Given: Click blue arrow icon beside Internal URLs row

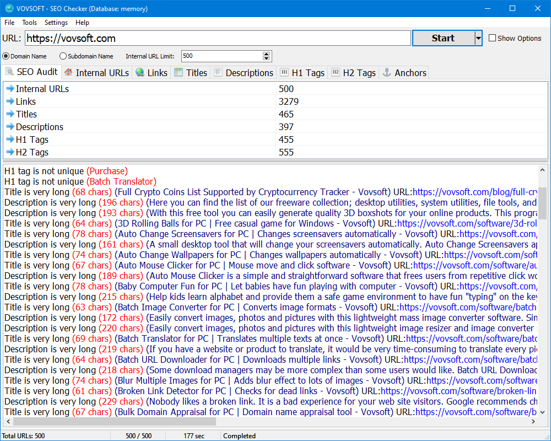Looking at the screenshot, I should point(10,88).
